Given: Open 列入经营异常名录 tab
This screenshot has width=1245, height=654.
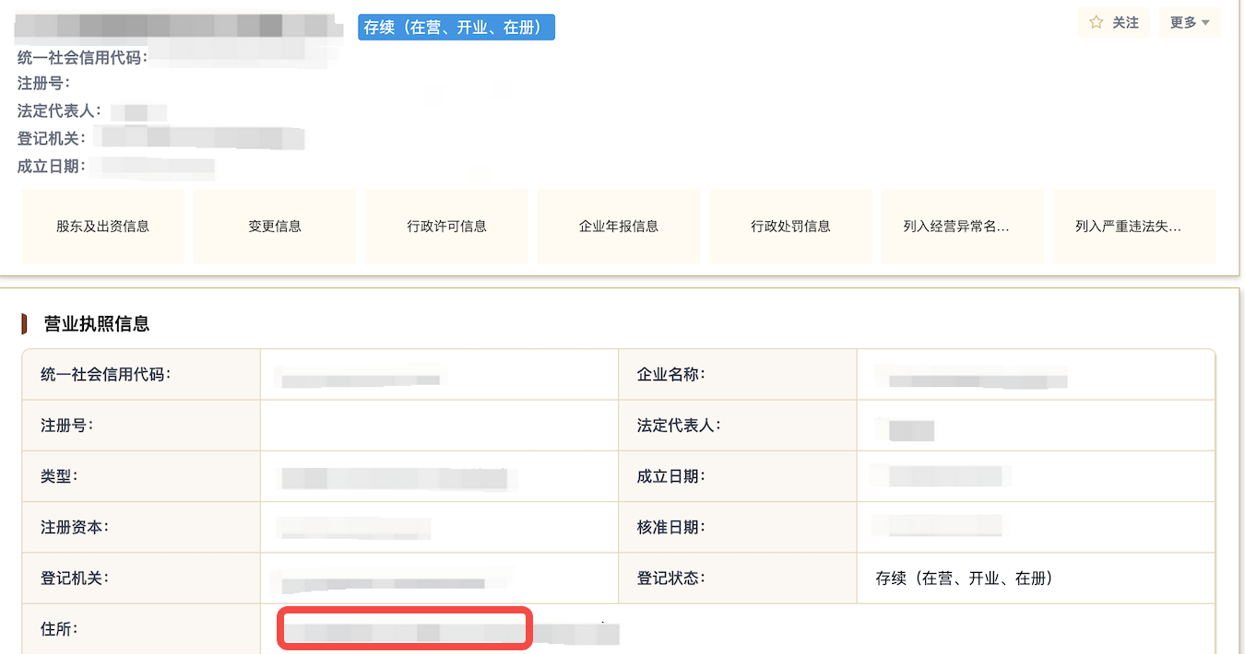Looking at the screenshot, I should pyautogui.click(x=963, y=227).
